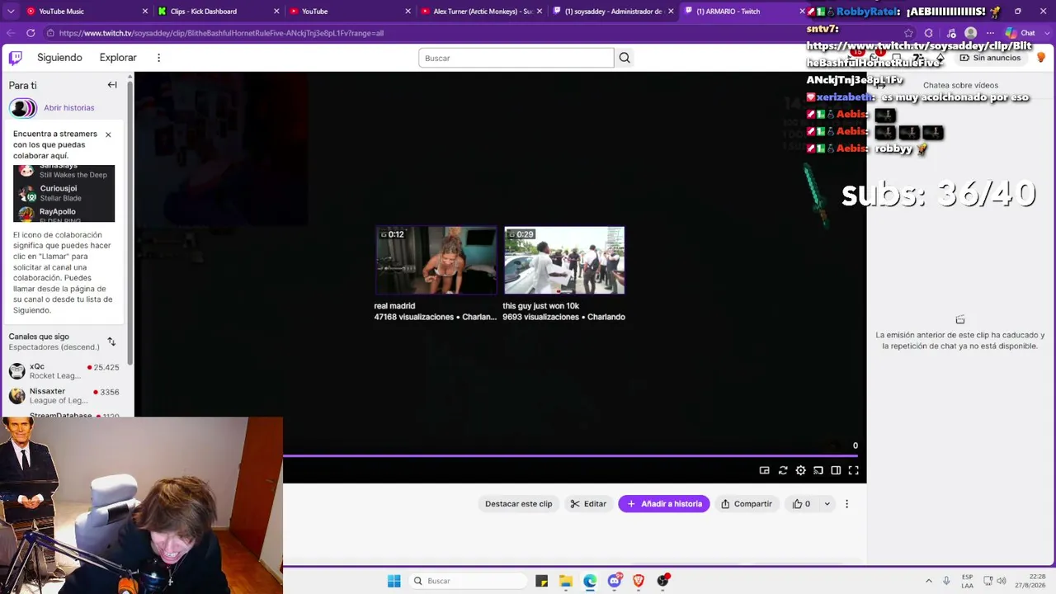Enter fullscreen on the clip player
The height and width of the screenshot is (594, 1056).
pos(854,470)
